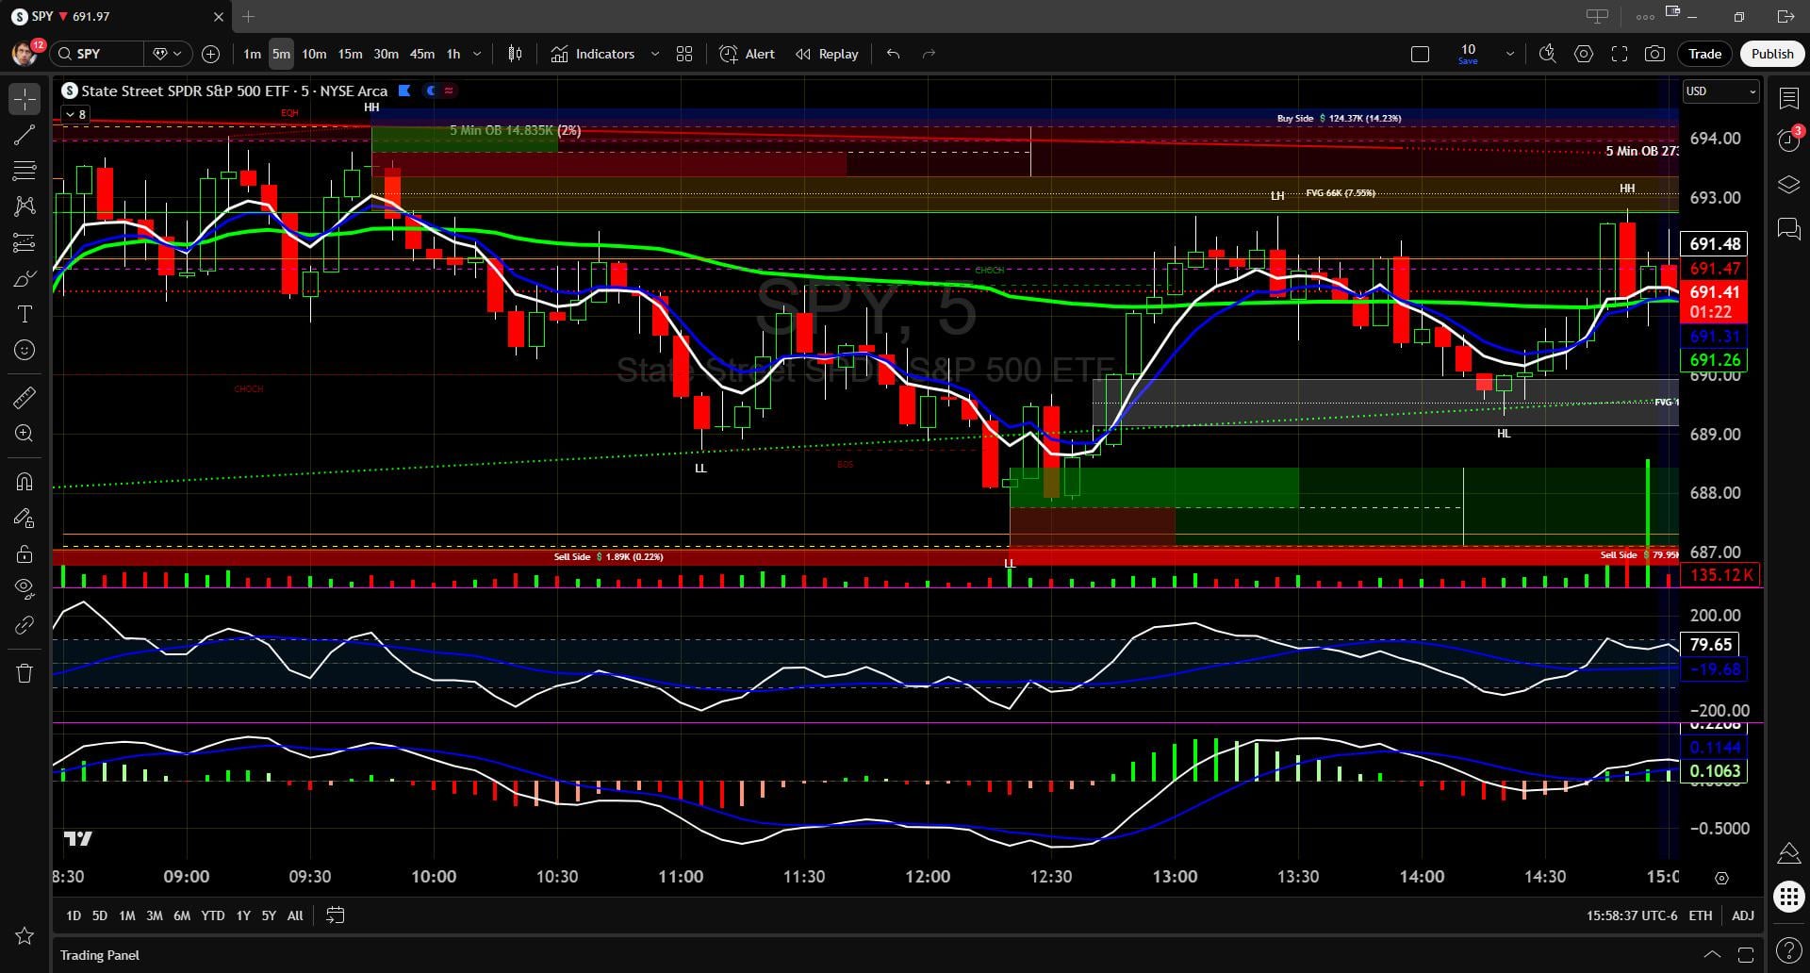The height and width of the screenshot is (973, 1810).
Task: Toggle lock all drawings padlock
Action: pos(25,553)
